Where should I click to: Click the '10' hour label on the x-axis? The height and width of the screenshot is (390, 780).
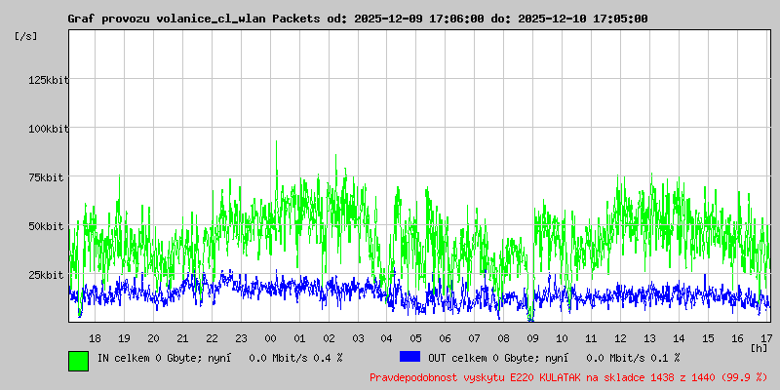coord(562,338)
